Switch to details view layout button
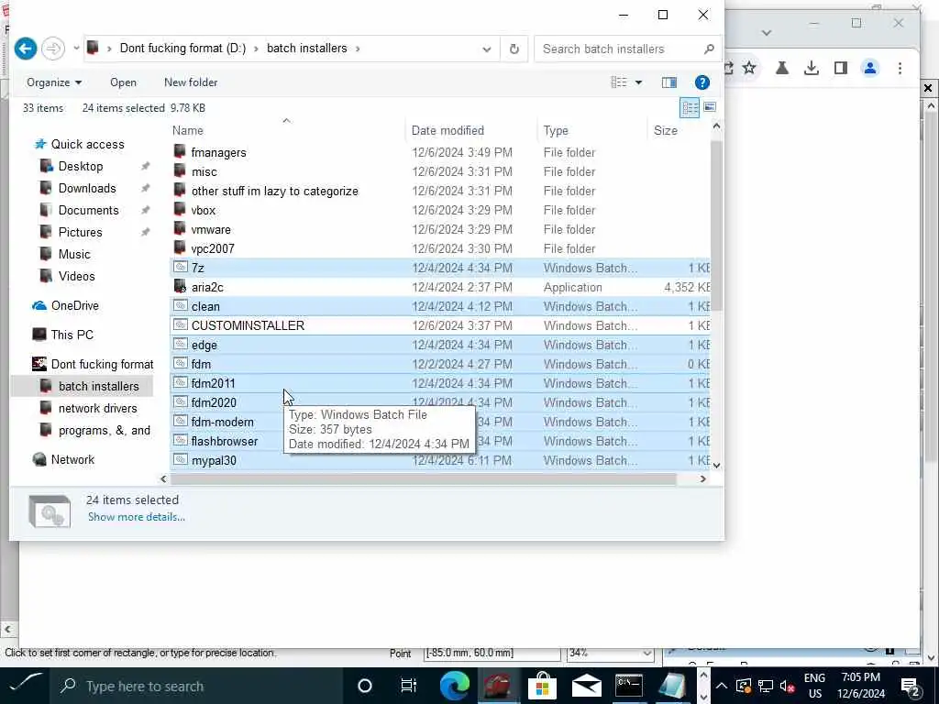This screenshot has width=939, height=704. click(690, 108)
